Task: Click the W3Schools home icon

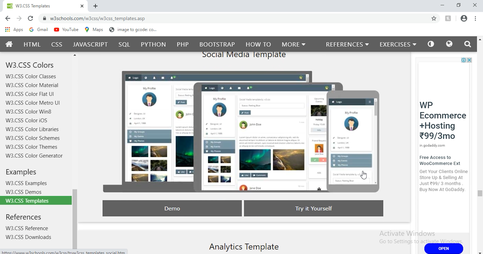Action: [x=9, y=44]
